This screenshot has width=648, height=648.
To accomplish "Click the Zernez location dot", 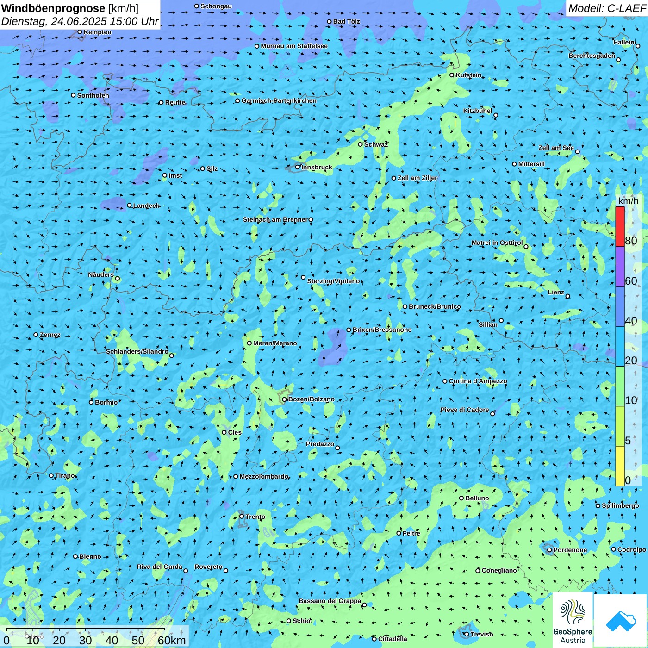I will tap(36, 335).
